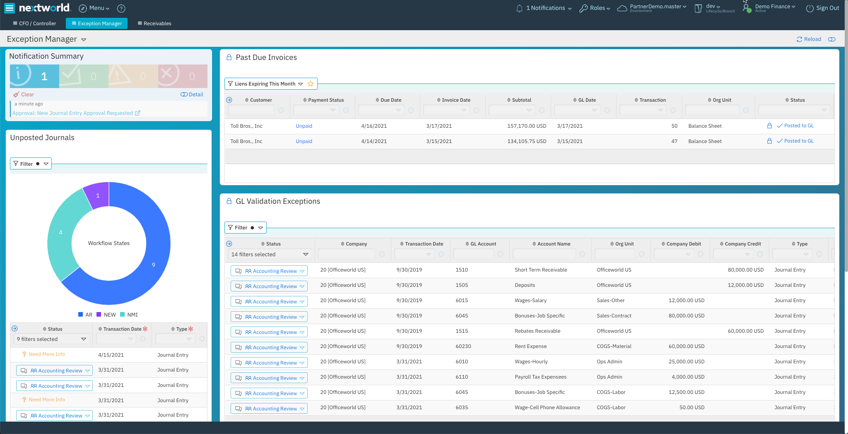Toggle the comparison switch near Reload

(832, 39)
